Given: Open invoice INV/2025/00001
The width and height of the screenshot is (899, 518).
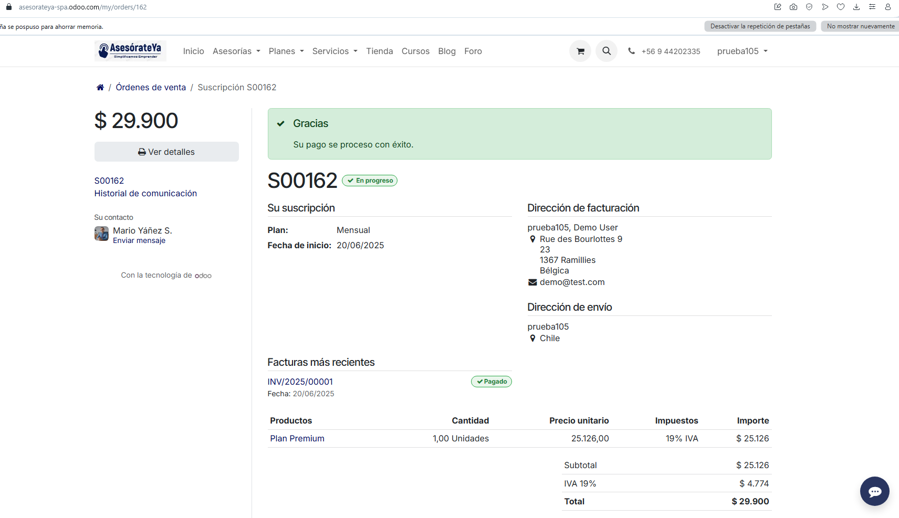Looking at the screenshot, I should tap(300, 382).
